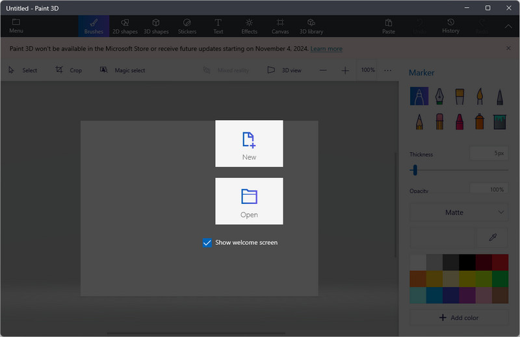Image resolution: width=520 pixels, height=337 pixels.
Task: Click the horizontal canvas scrollbar
Action: point(196,333)
